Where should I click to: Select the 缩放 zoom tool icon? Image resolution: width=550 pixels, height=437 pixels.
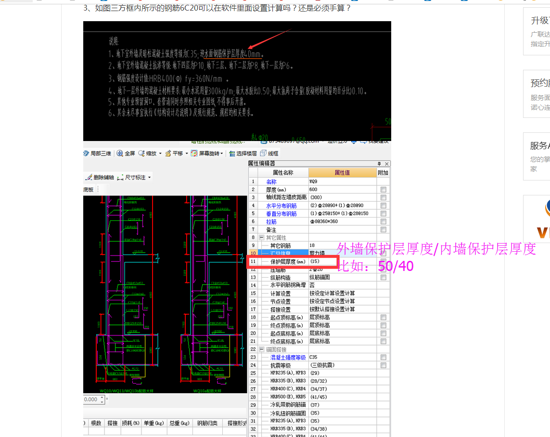coord(141,153)
